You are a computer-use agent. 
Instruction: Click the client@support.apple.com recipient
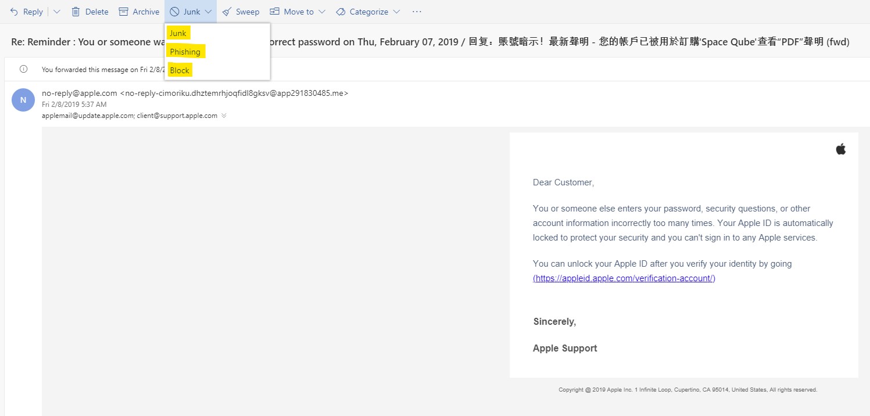177,116
